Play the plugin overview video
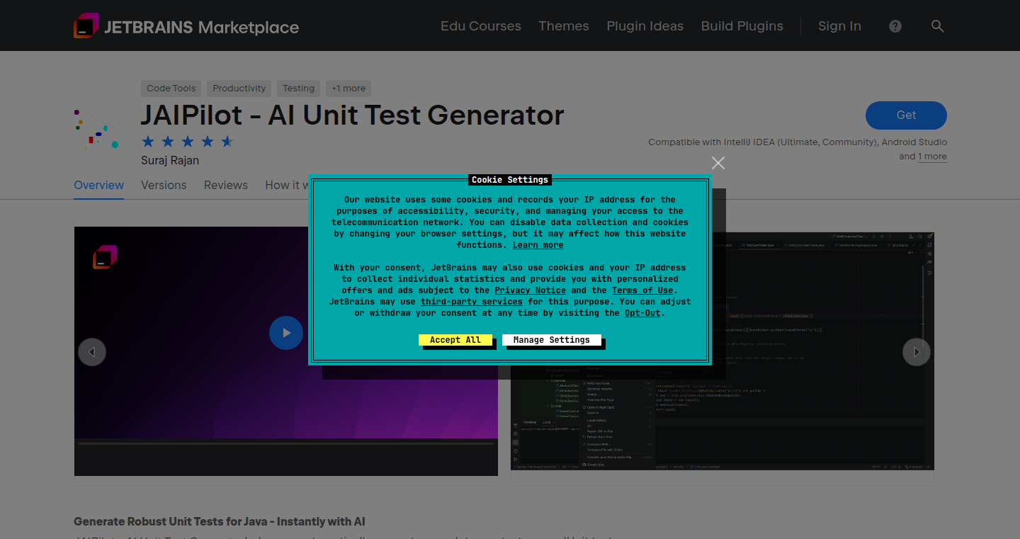This screenshot has height=539, width=1020. click(x=286, y=332)
